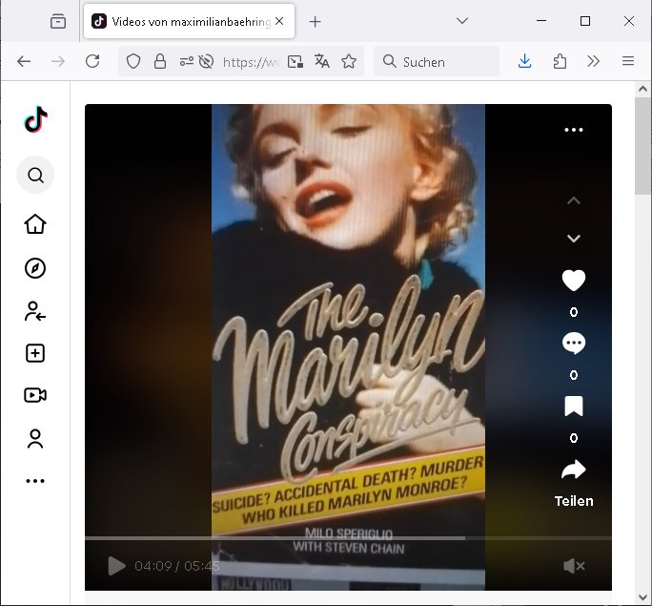Show site security lock information
Image resolution: width=652 pixels, height=606 pixels.
tap(160, 62)
